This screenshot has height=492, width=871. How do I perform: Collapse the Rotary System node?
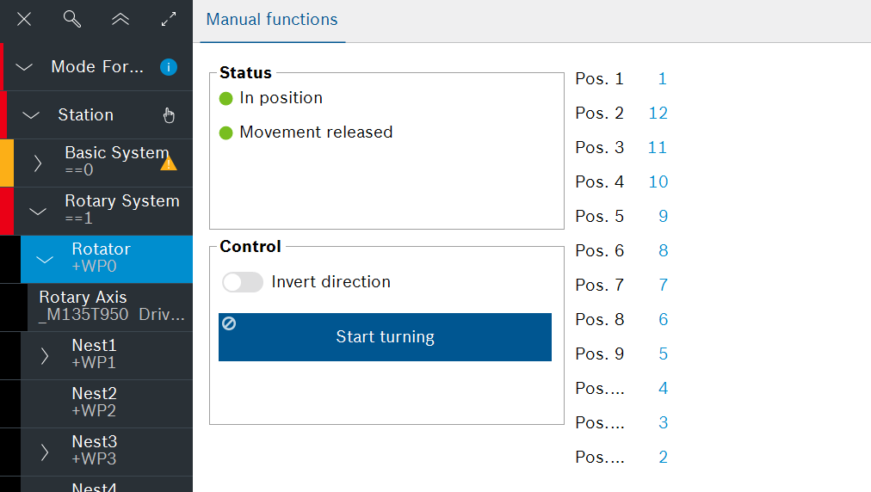point(38,212)
